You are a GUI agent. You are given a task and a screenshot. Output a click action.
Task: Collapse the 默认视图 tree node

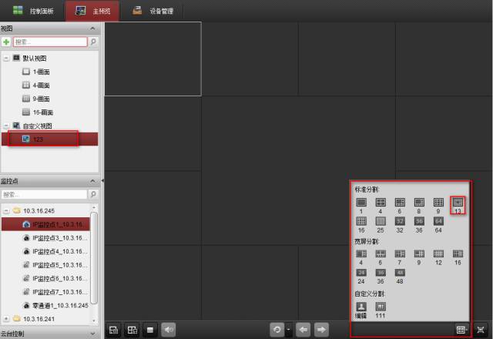point(6,58)
